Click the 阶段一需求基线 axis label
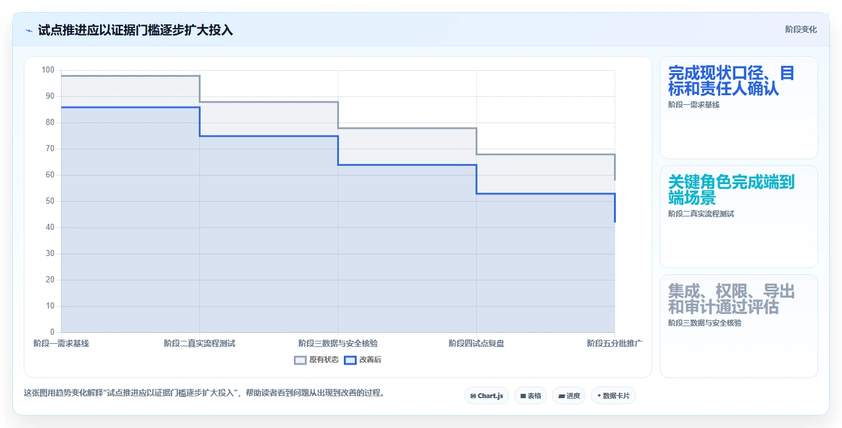 (61, 343)
